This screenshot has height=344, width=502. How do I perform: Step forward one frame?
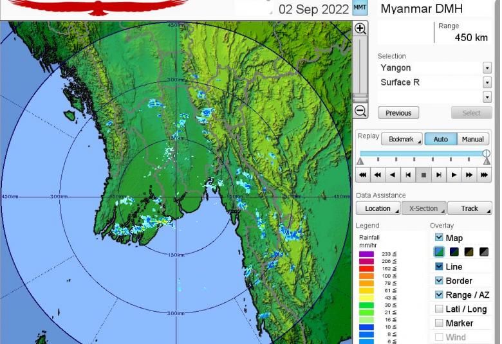[x=439, y=174]
